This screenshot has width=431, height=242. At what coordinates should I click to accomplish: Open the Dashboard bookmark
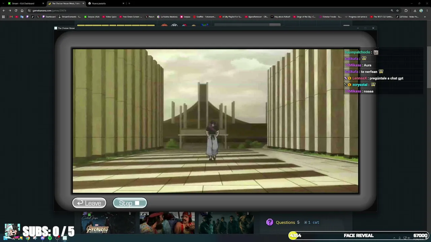[x=49, y=17]
